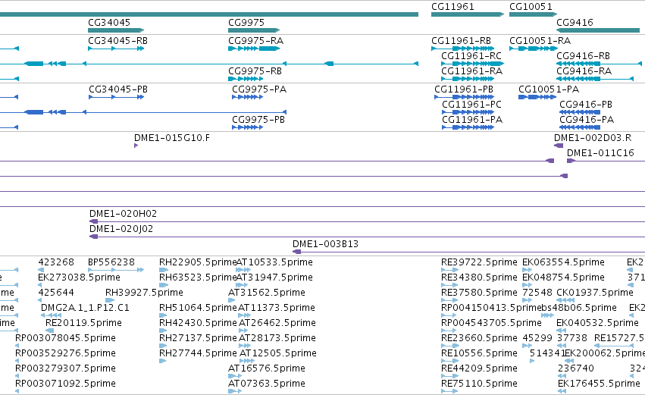Screen dimensions: 645x395
Task: Click EST entry 425644
Action: 56,293
